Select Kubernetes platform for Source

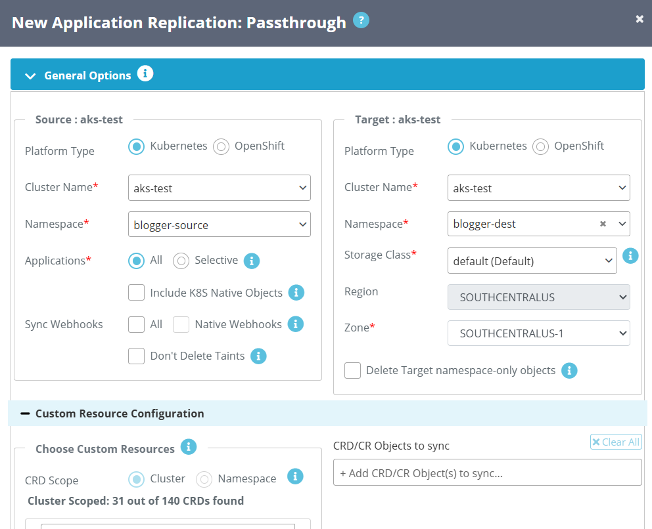coord(137,146)
